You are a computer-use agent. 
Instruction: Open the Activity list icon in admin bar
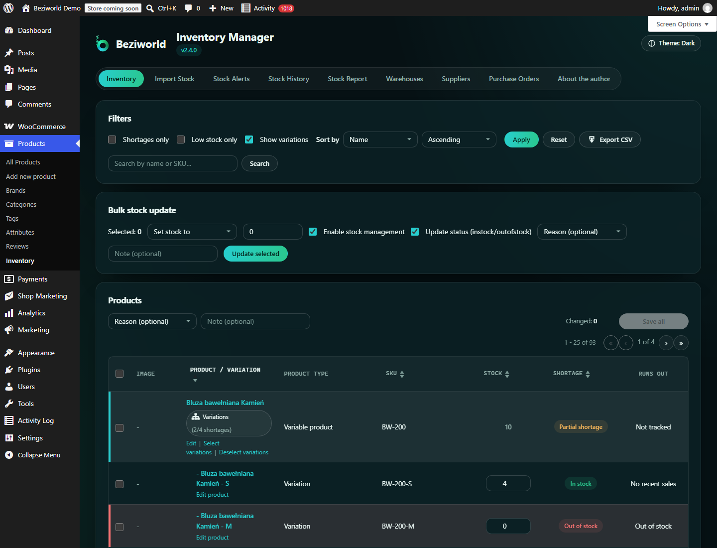[245, 8]
